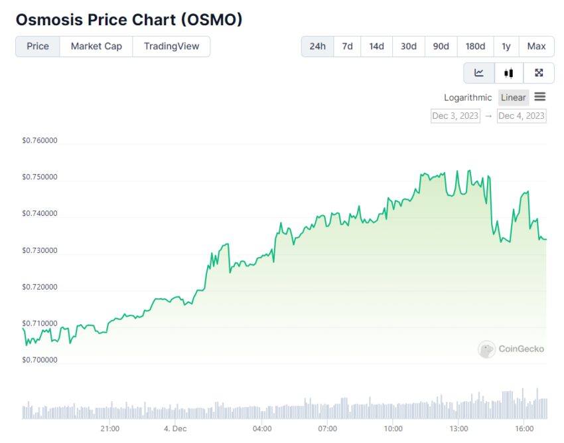Switch to the TradingView tab
Image resolution: width=564 pixels, height=443 pixels.
click(x=171, y=46)
